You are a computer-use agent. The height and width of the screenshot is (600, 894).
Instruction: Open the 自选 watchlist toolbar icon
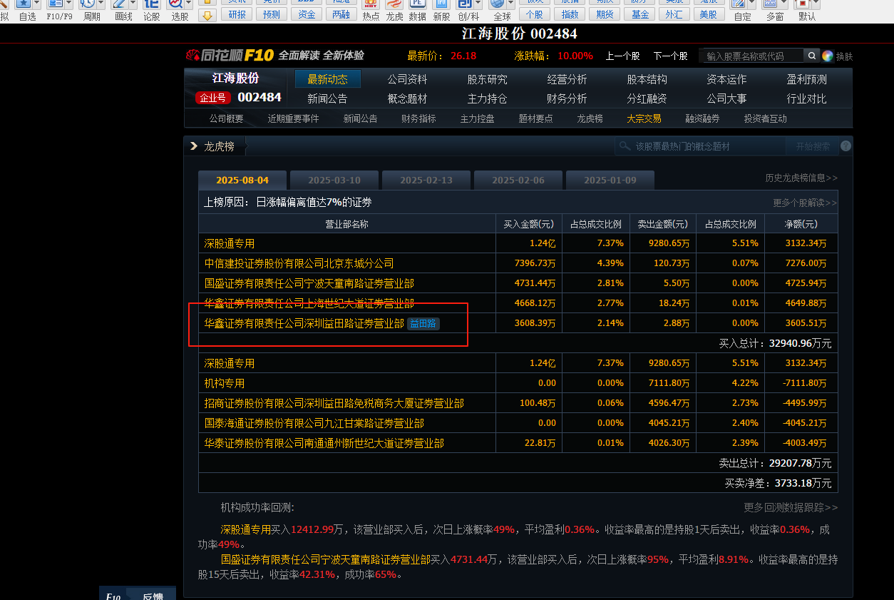[x=24, y=4]
